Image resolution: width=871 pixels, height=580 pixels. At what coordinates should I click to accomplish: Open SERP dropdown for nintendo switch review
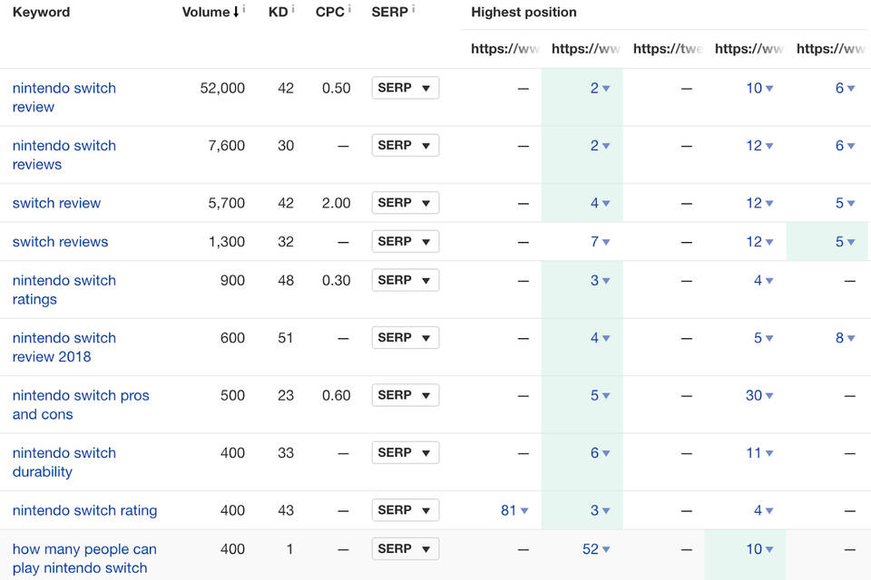[x=405, y=88]
